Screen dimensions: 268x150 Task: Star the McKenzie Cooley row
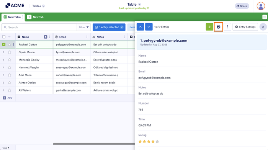click(10, 60)
